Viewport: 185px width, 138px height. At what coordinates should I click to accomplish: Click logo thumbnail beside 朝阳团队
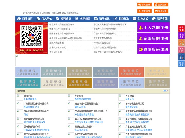[x=20, y=97]
